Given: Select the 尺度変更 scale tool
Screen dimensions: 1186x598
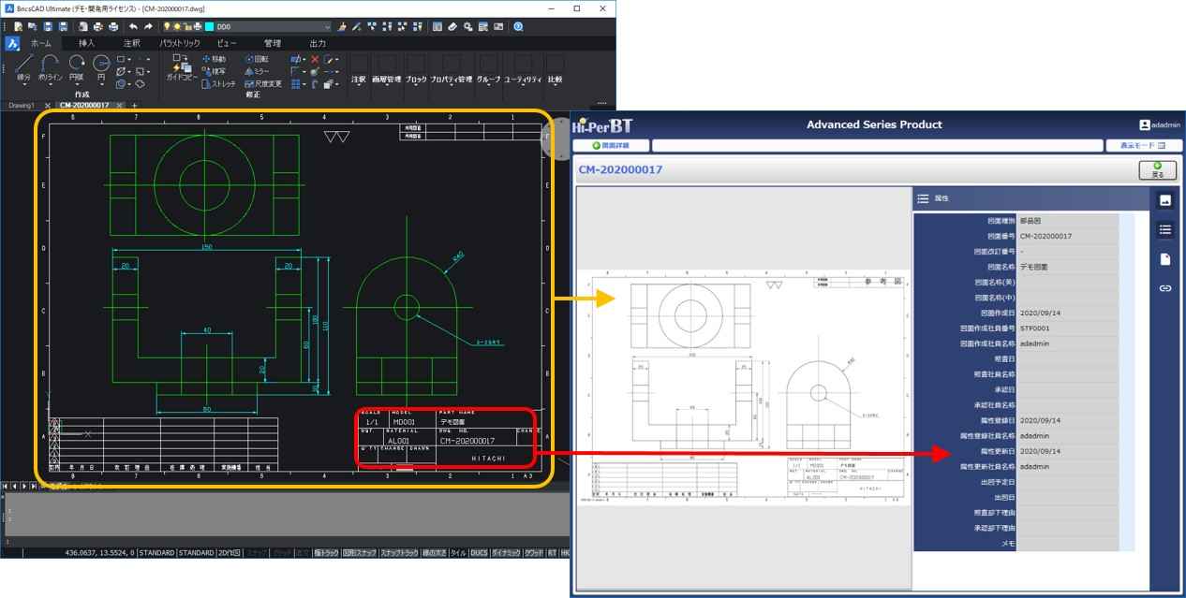Looking at the screenshot, I should click(x=262, y=83).
